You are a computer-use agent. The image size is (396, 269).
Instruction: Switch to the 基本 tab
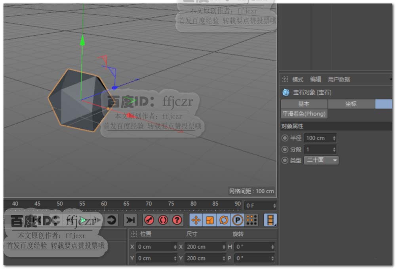coord(304,104)
